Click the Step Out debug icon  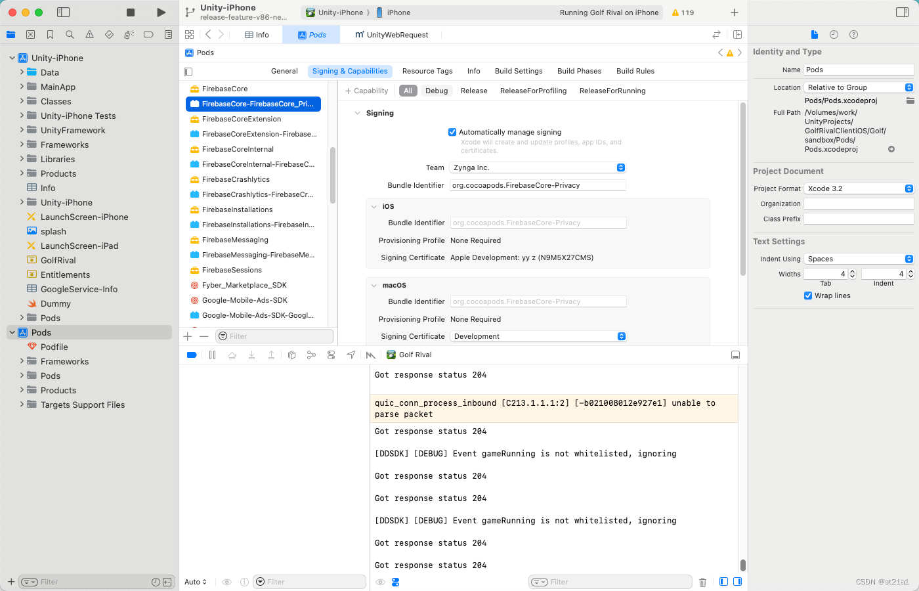[271, 355]
